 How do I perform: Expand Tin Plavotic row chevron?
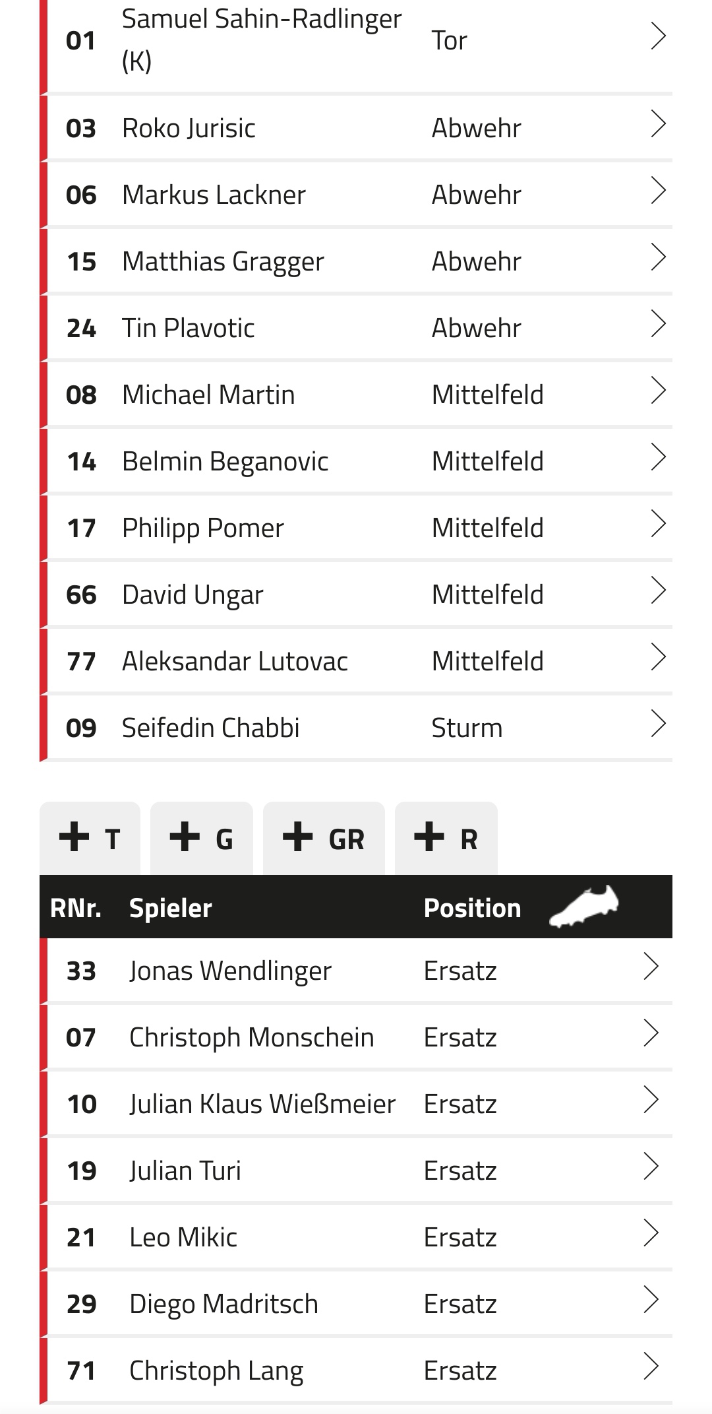tap(658, 324)
